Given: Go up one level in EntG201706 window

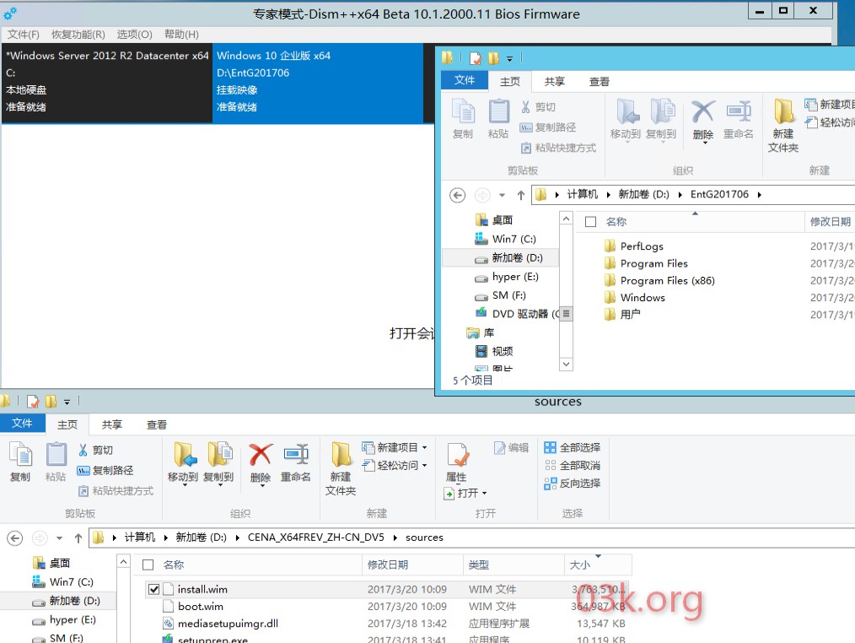Looking at the screenshot, I should tap(521, 195).
